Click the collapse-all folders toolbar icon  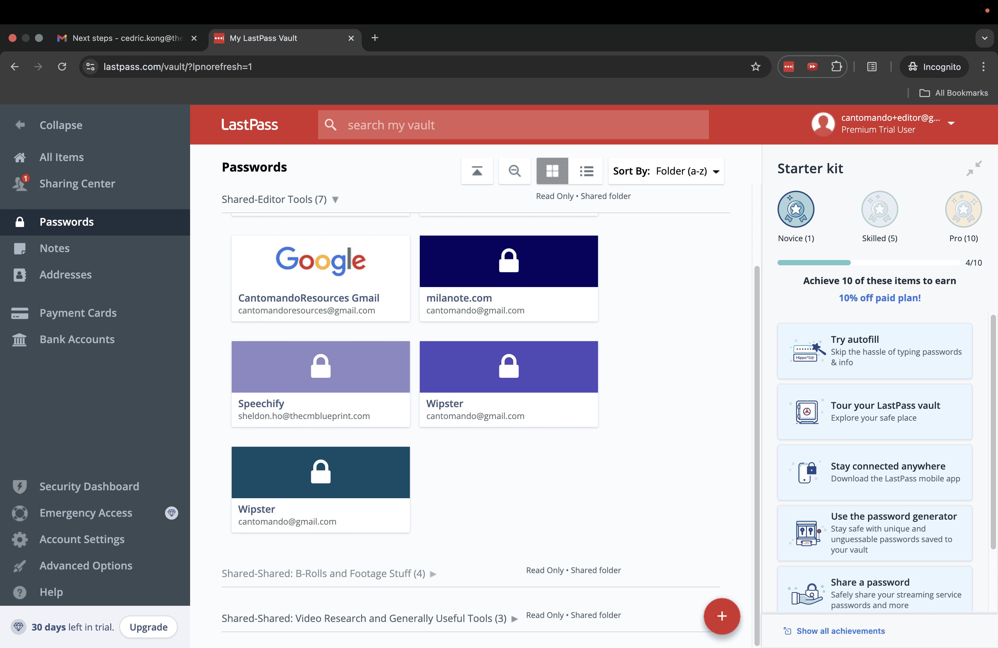click(477, 171)
